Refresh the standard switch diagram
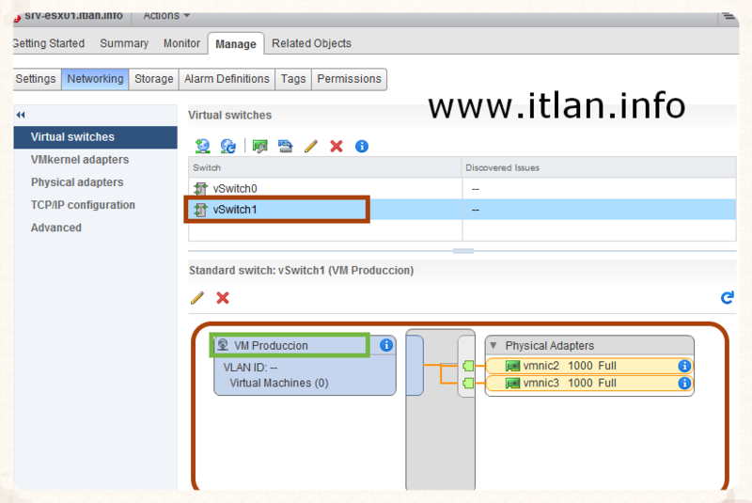This screenshot has width=752, height=503. click(727, 297)
